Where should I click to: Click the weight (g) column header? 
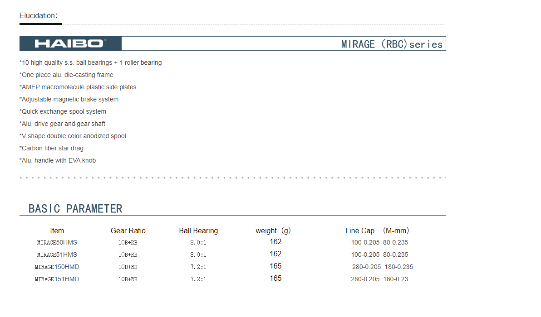tap(273, 231)
